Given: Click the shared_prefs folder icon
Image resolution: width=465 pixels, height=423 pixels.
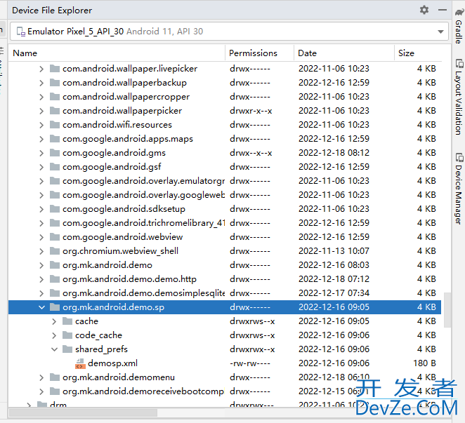Looking at the screenshot, I should [67, 349].
